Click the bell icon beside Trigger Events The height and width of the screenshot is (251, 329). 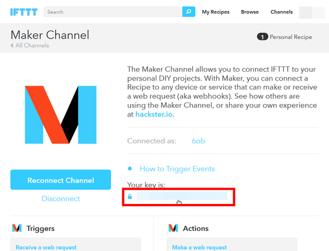(130, 169)
